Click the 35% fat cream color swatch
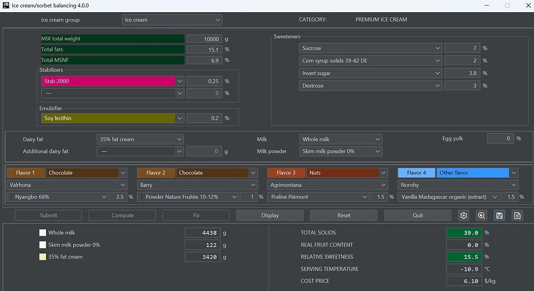 click(x=43, y=257)
